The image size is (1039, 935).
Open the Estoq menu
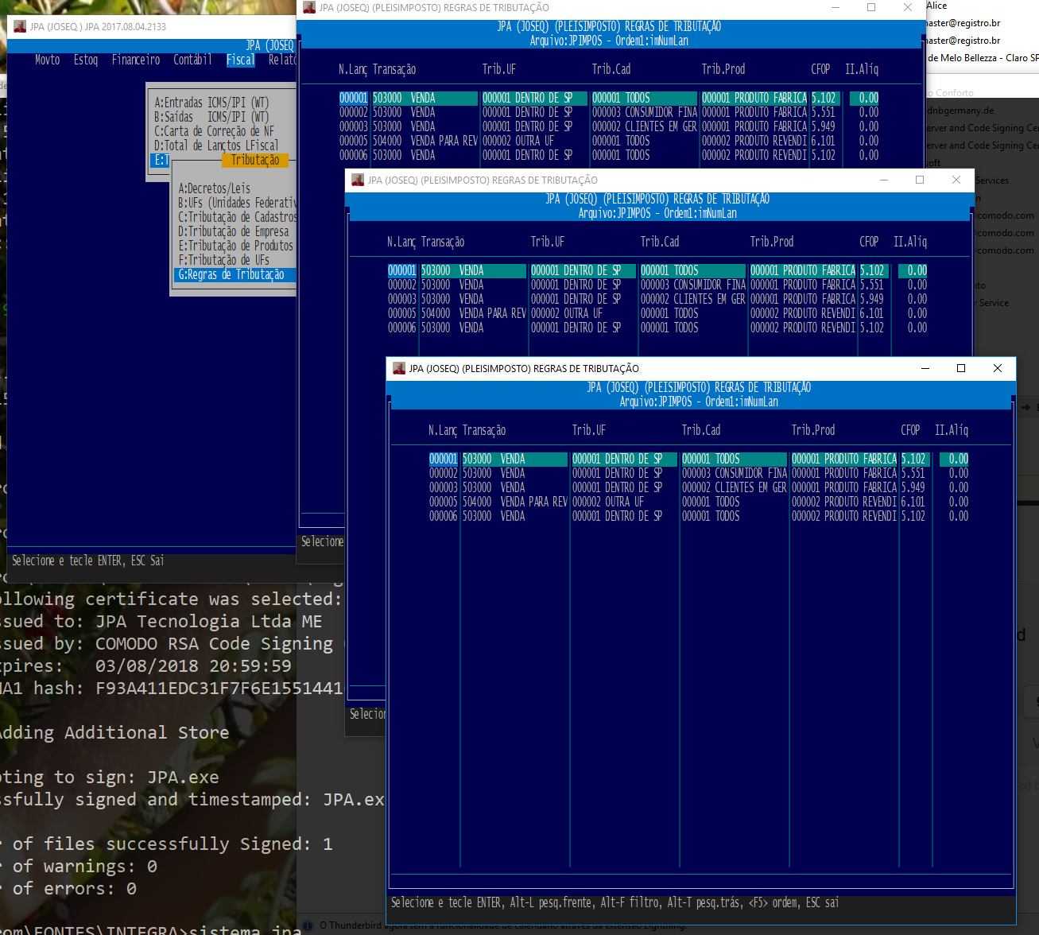pyautogui.click(x=86, y=60)
